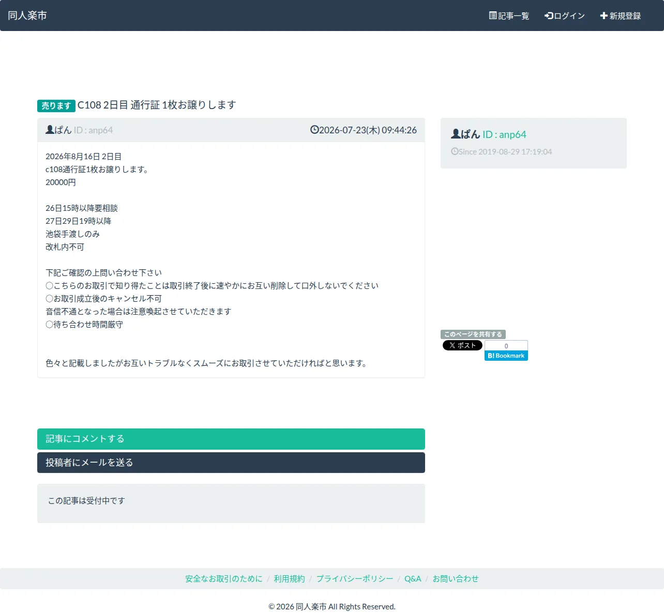The height and width of the screenshot is (613, 664).
Task: Click the line 〇お取引成立後のキャンセル不可
Action: (103, 299)
